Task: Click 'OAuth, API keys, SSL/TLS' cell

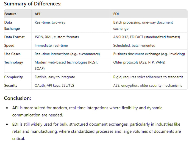Action: click(54, 85)
